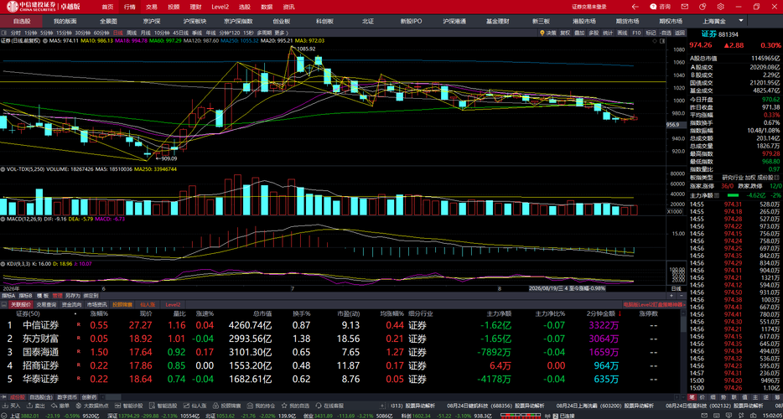
Task: Toggle 叠加 overlay option
Action: [579, 33]
